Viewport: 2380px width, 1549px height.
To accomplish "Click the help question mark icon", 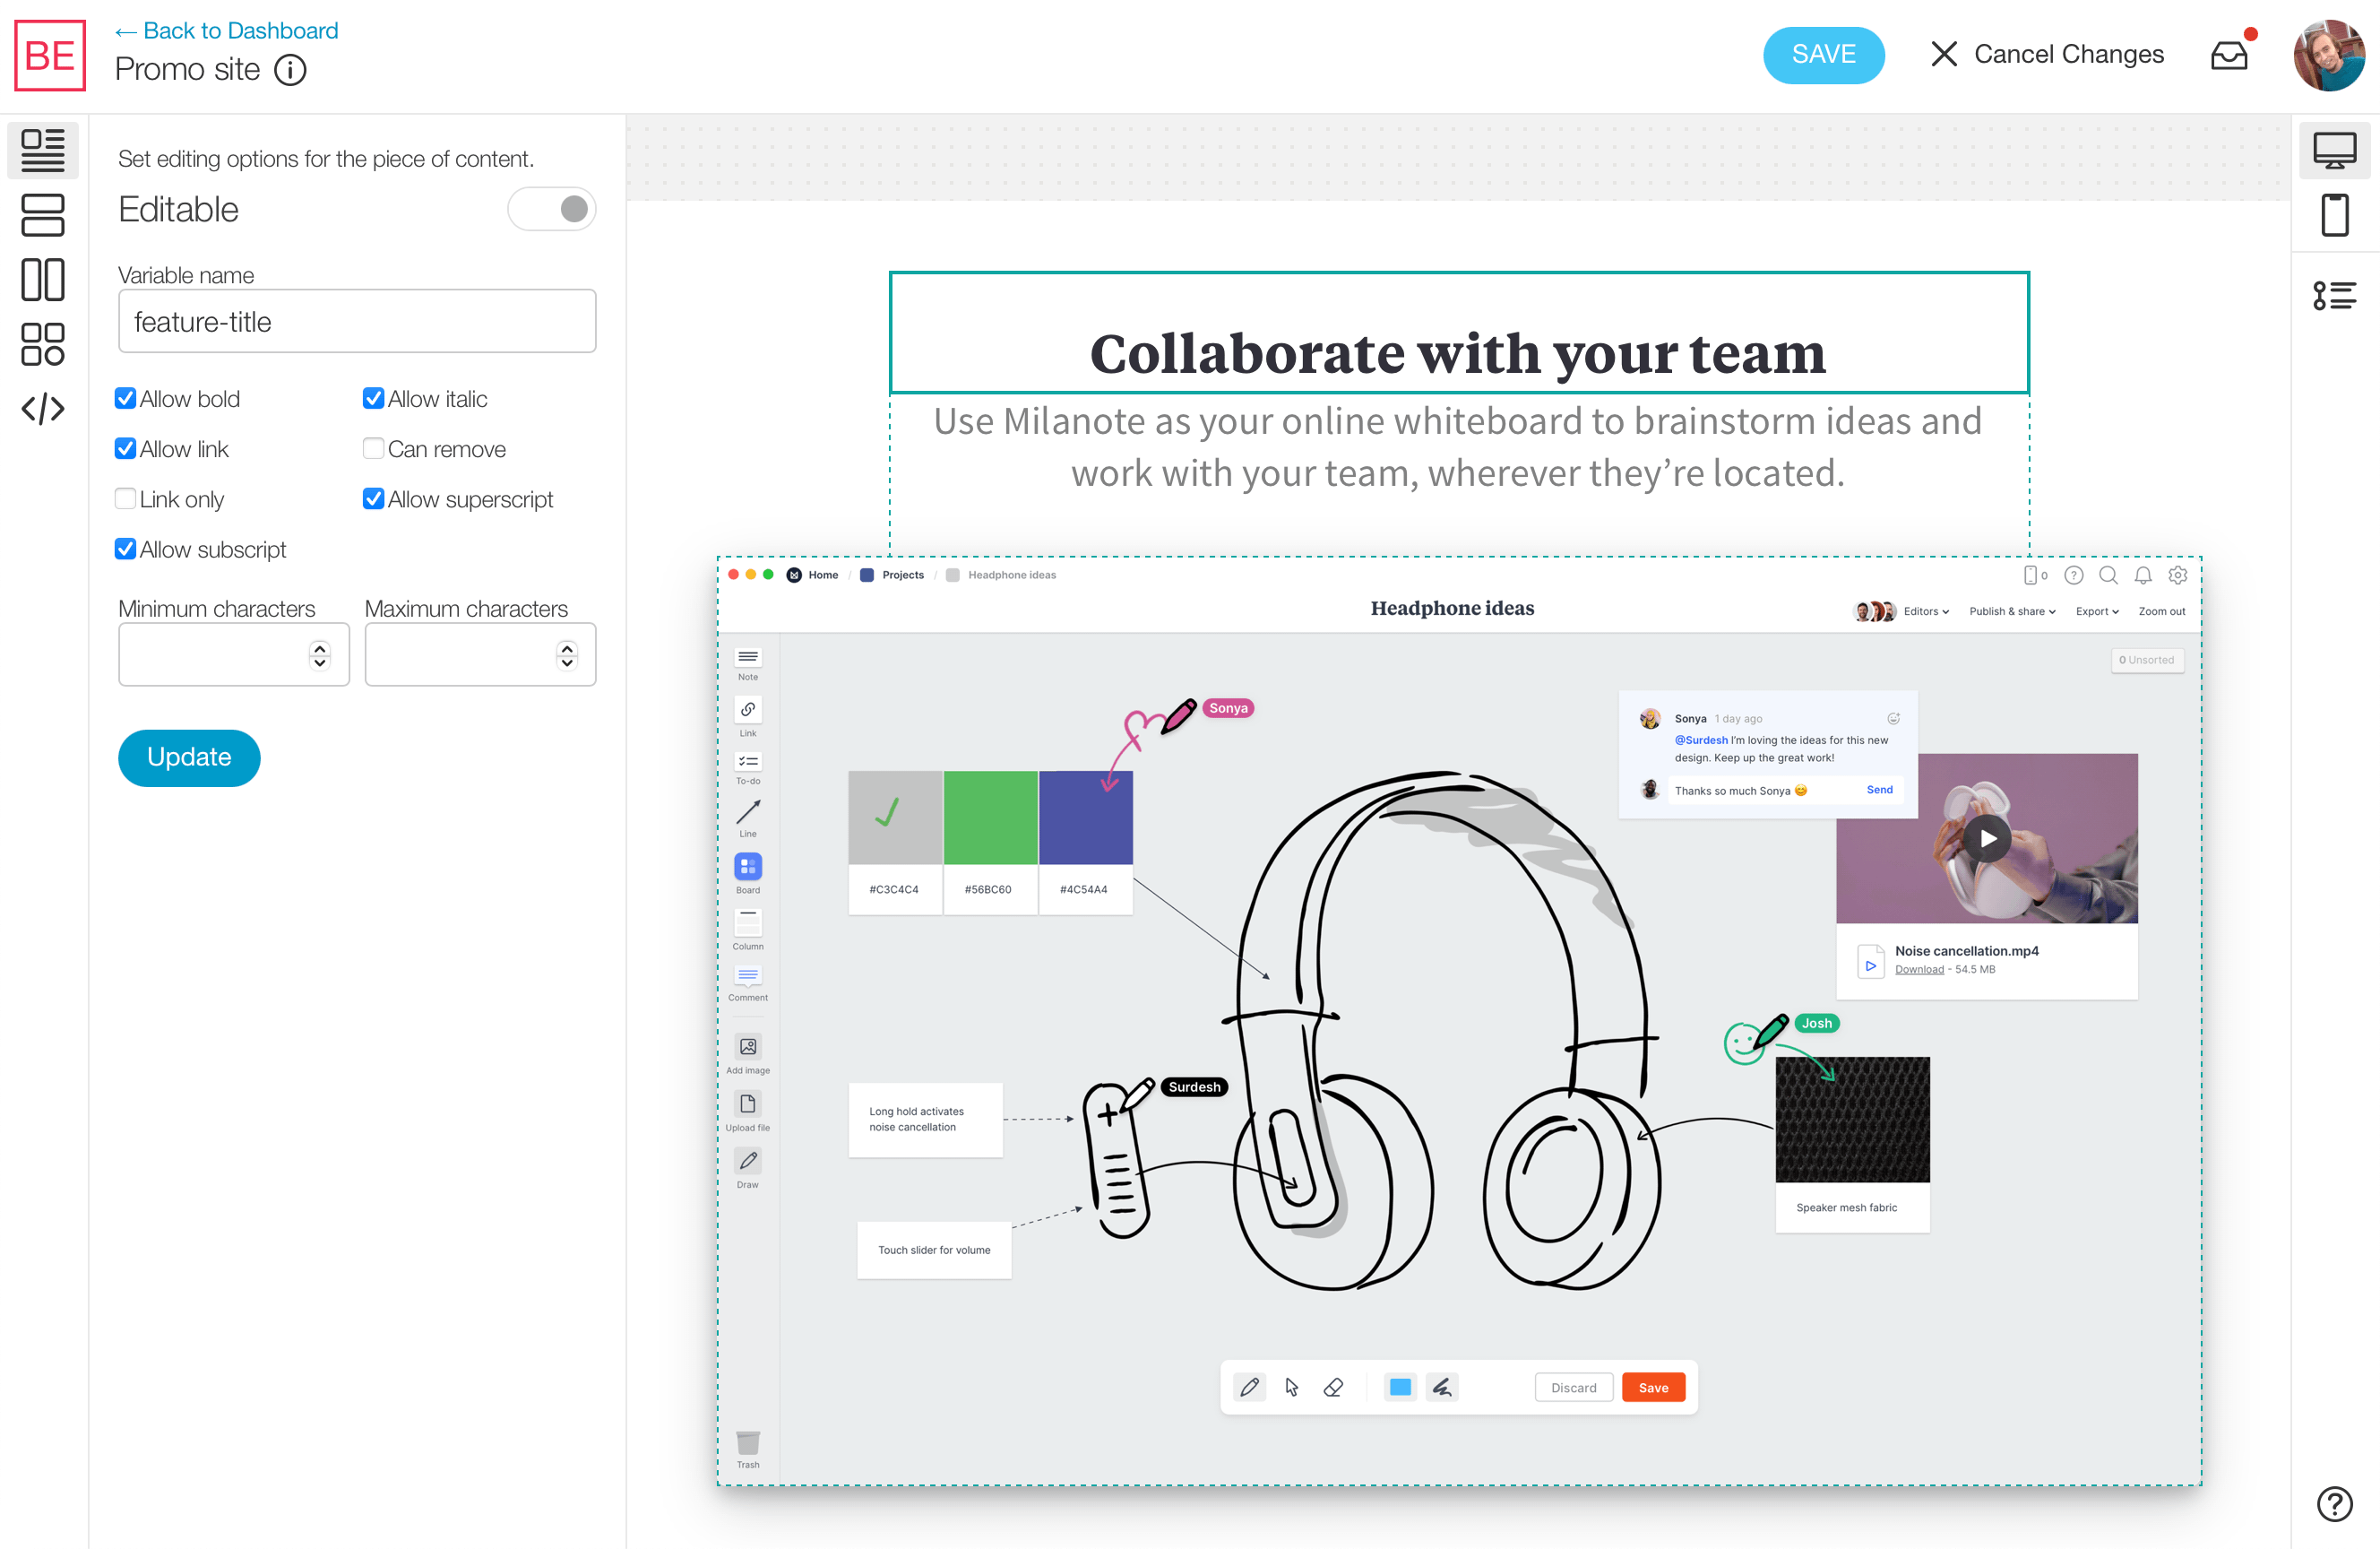I will (x=2334, y=1502).
